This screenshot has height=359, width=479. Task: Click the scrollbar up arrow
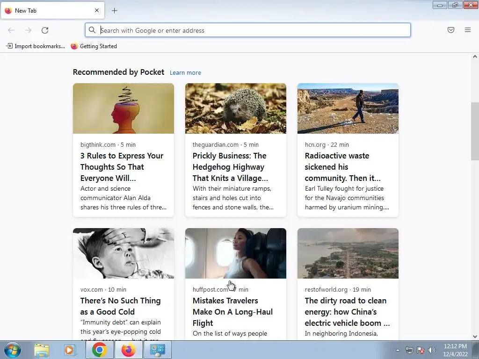click(475, 57)
